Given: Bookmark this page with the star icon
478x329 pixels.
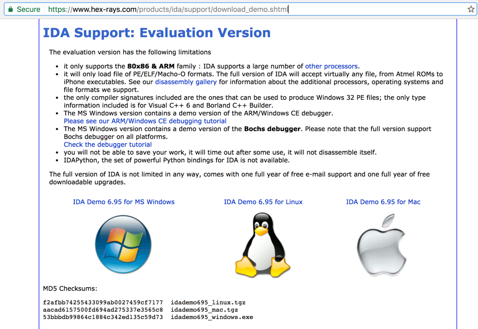Looking at the screenshot, I should (471, 9).
